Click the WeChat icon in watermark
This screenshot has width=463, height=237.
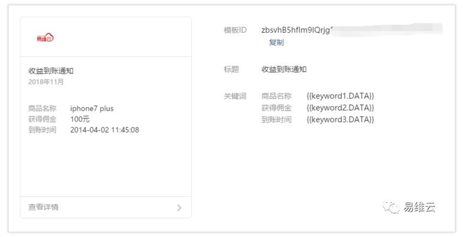coord(391,207)
